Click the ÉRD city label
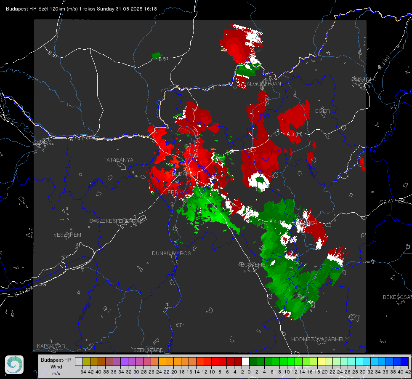 [173, 192]
